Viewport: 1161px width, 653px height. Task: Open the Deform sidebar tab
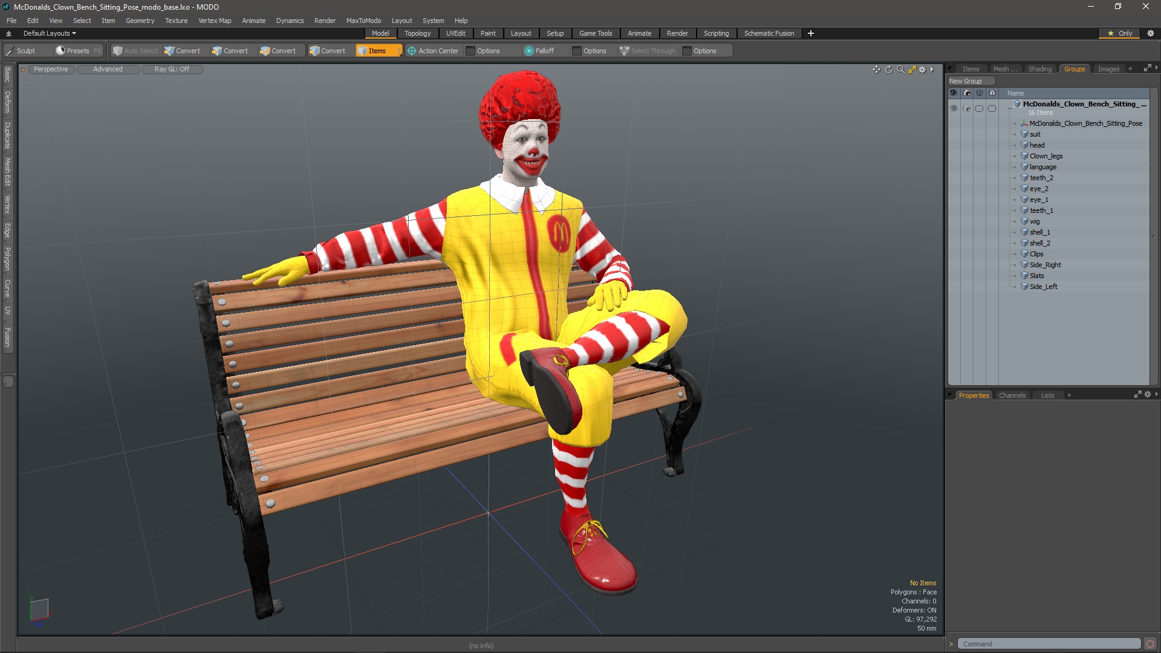click(8, 102)
